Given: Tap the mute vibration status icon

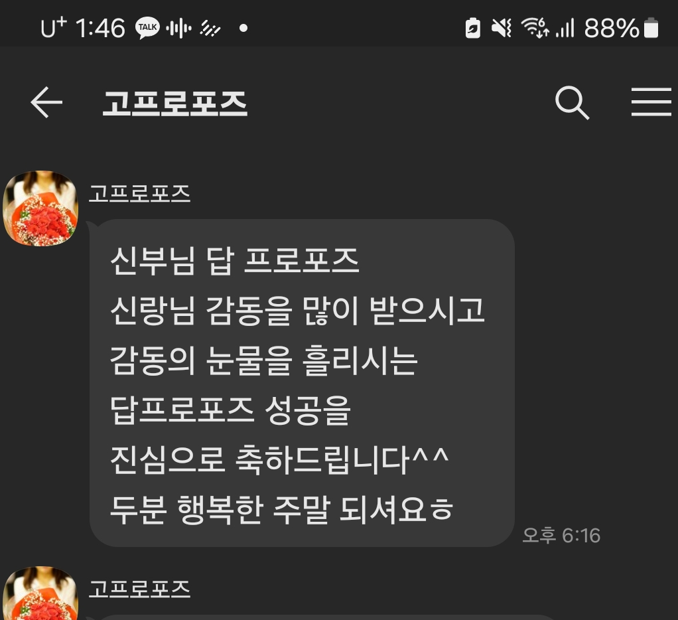Looking at the screenshot, I should click(502, 29).
